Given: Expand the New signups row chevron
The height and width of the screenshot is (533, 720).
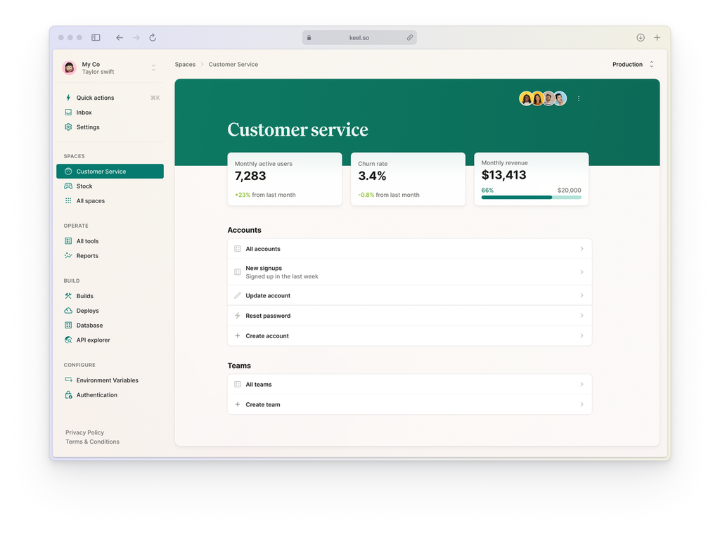Looking at the screenshot, I should (x=581, y=272).
